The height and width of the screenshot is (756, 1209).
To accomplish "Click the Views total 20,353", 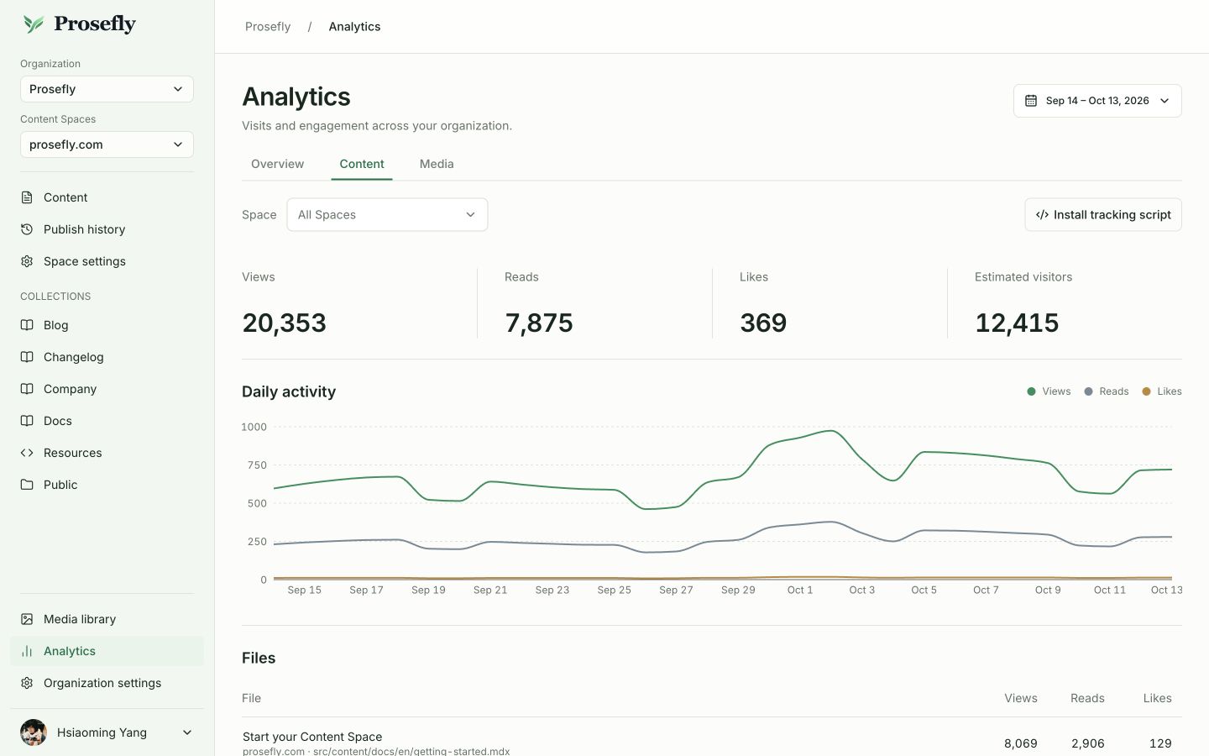I will coord(284,323).
